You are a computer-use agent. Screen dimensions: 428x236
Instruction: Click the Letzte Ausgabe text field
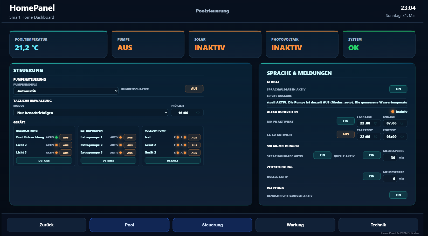tap(337, 102)
